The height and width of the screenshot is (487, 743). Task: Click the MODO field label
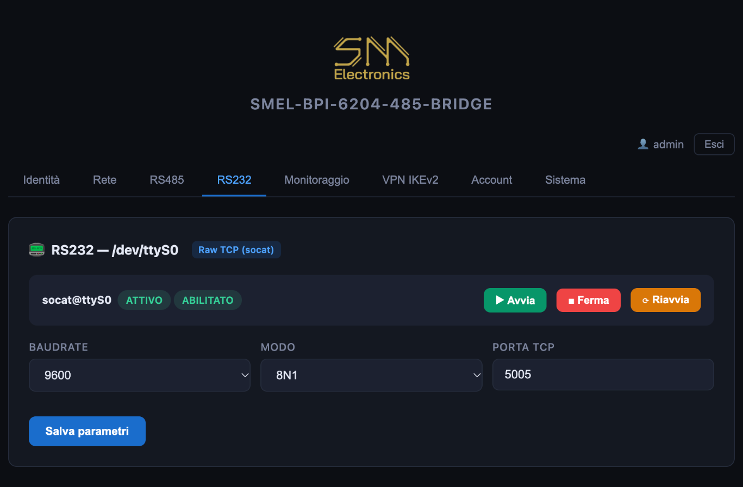[278, 347]
